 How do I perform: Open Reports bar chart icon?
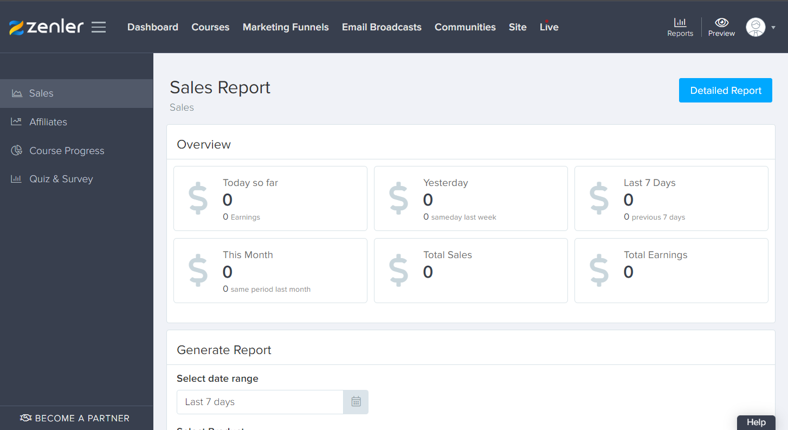pos(680,22)
